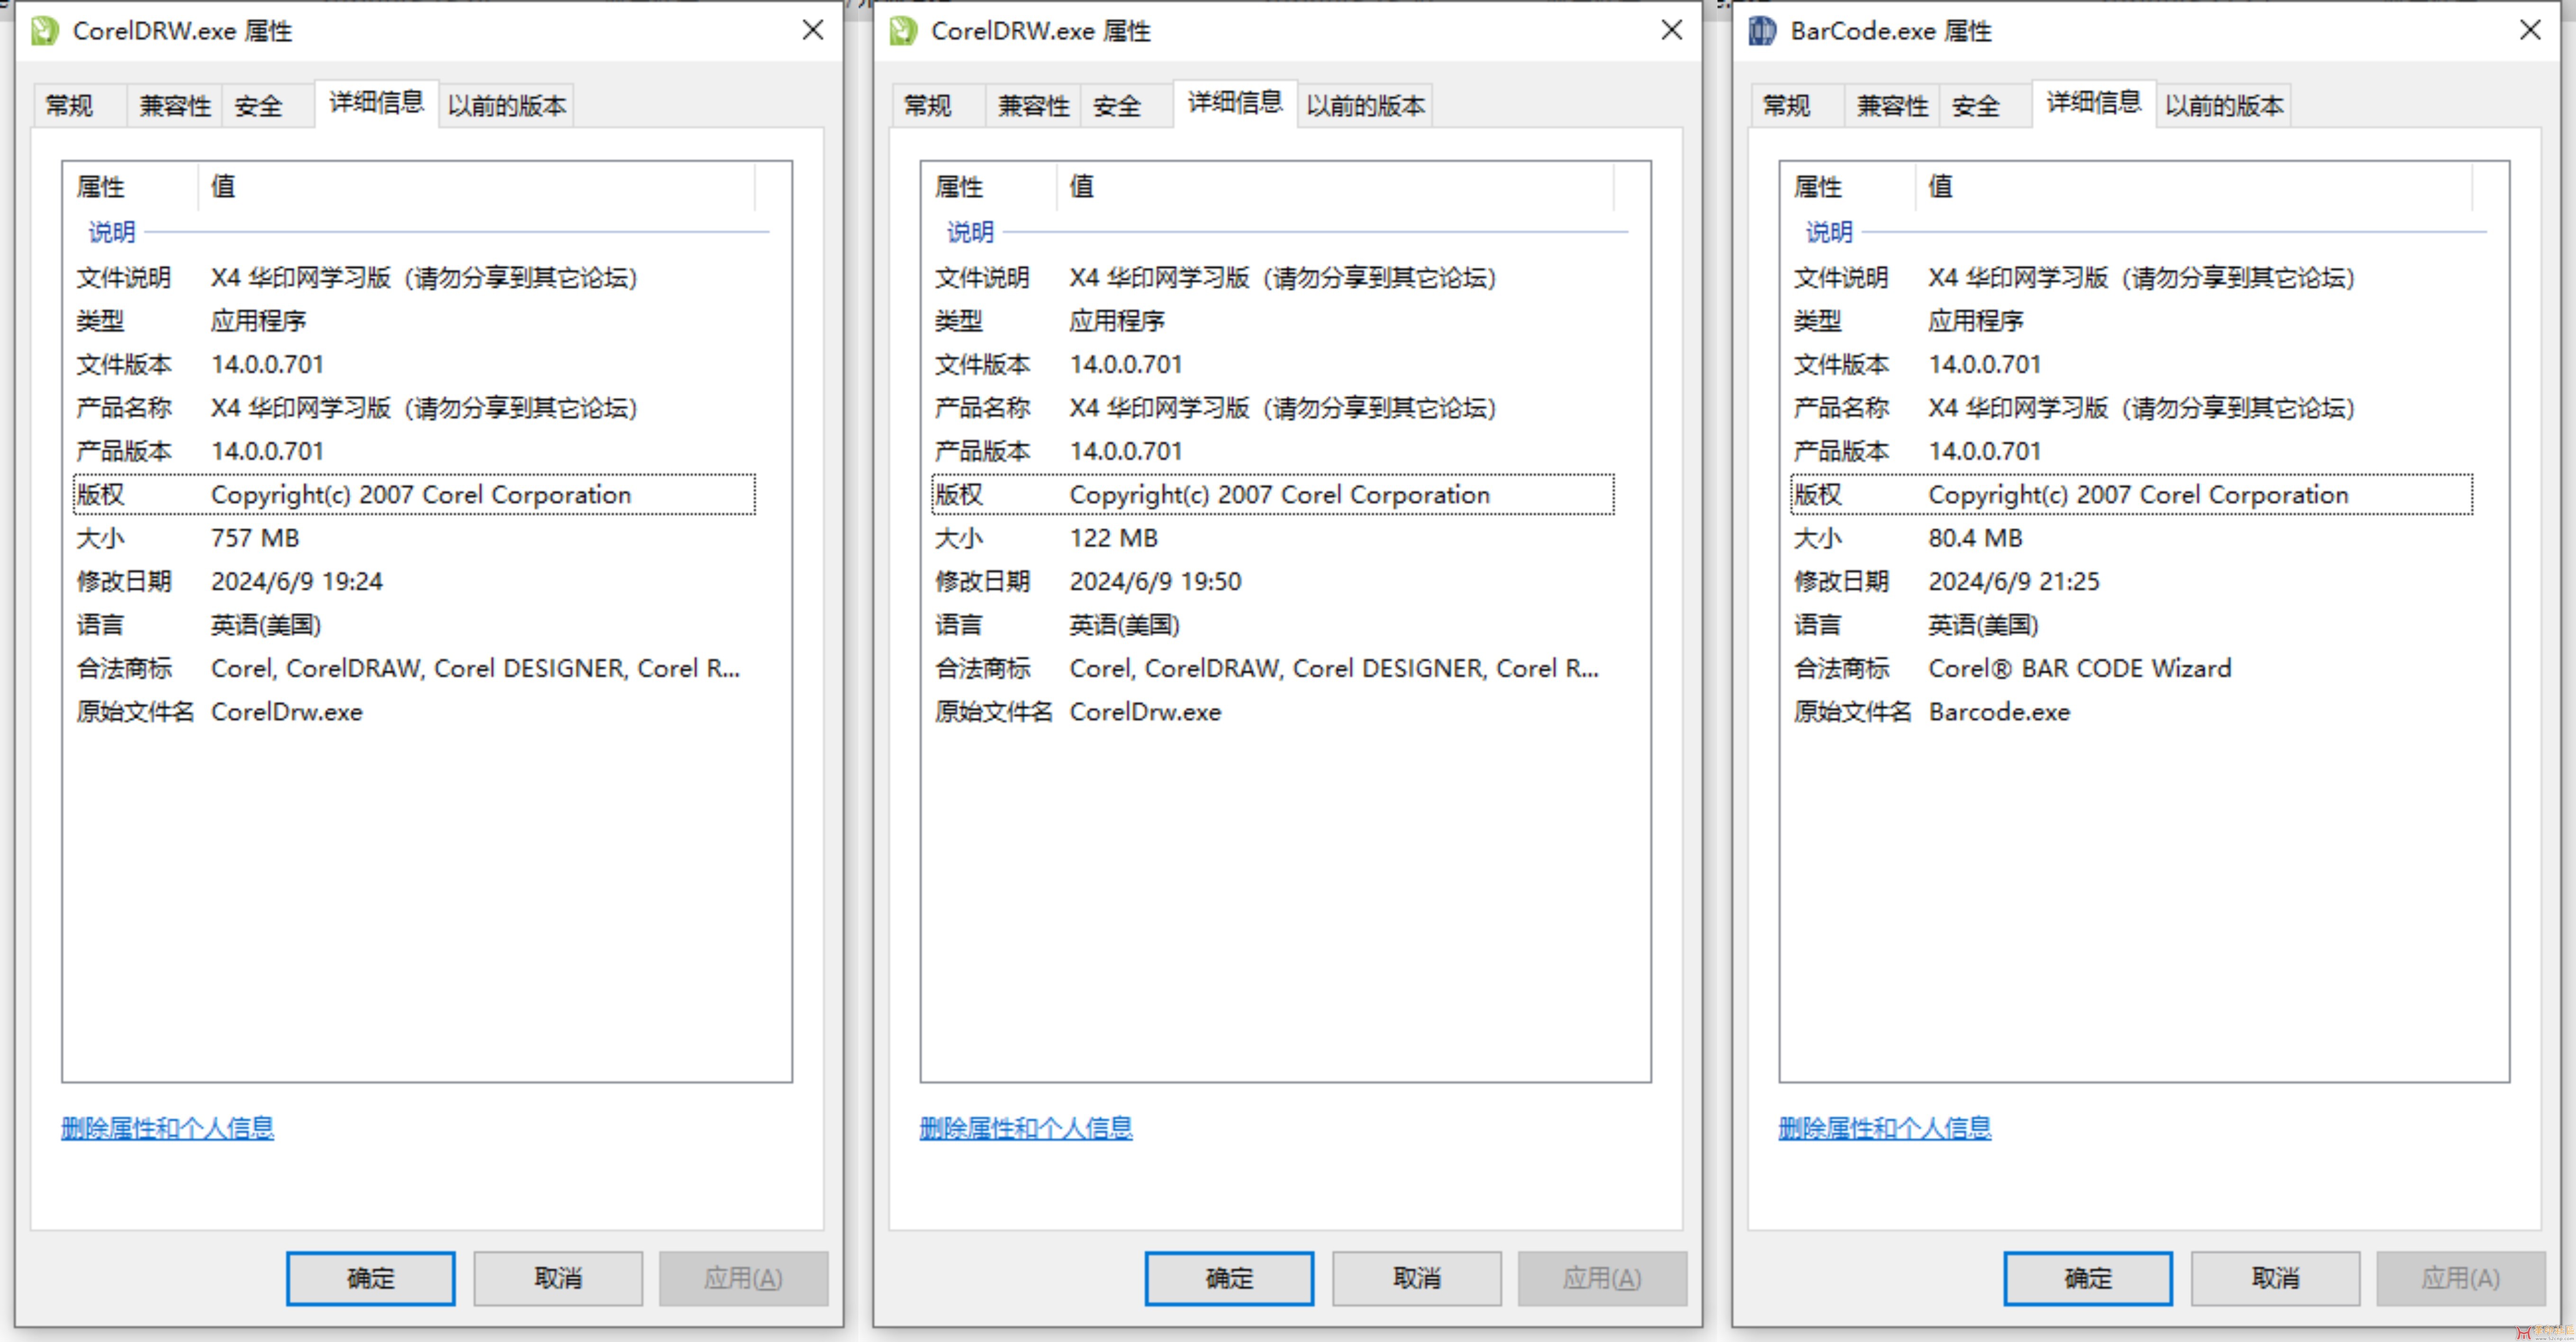Image resolution: width=2576 pixels, height=1342 pixels.
Task: Select 语言 英语(美国) row in BarCode.exe window
Action: coord(2132,625)
